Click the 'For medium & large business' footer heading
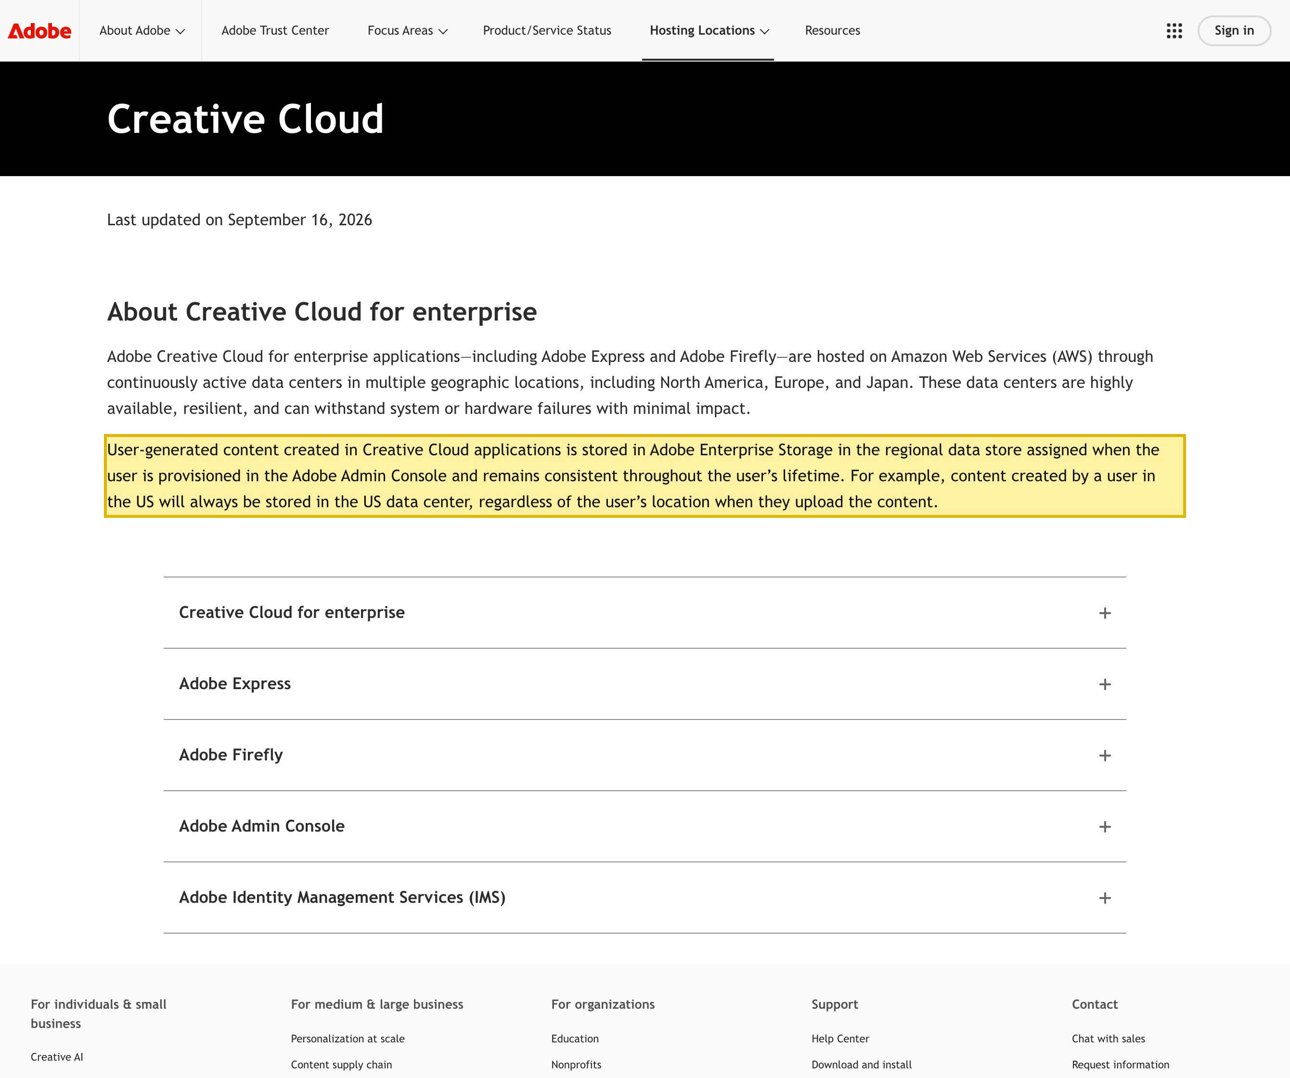Screen dimensions: 1290x1078 (x=377, y=1004)
